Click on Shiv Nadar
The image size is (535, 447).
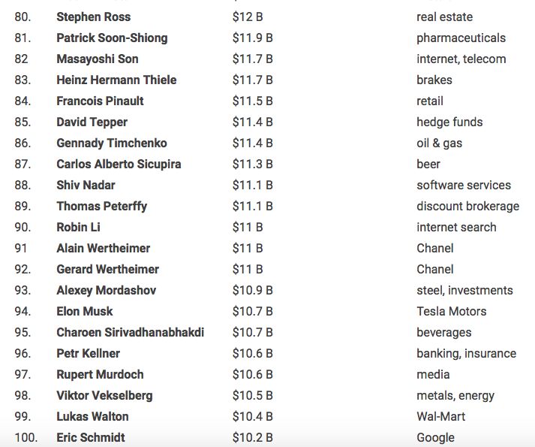coord(86,185)
